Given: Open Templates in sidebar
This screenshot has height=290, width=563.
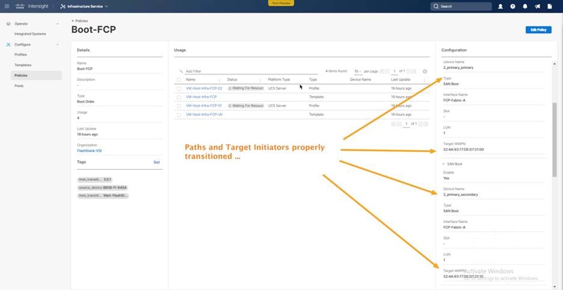Looking at the screenshot, I should point(23,65).
